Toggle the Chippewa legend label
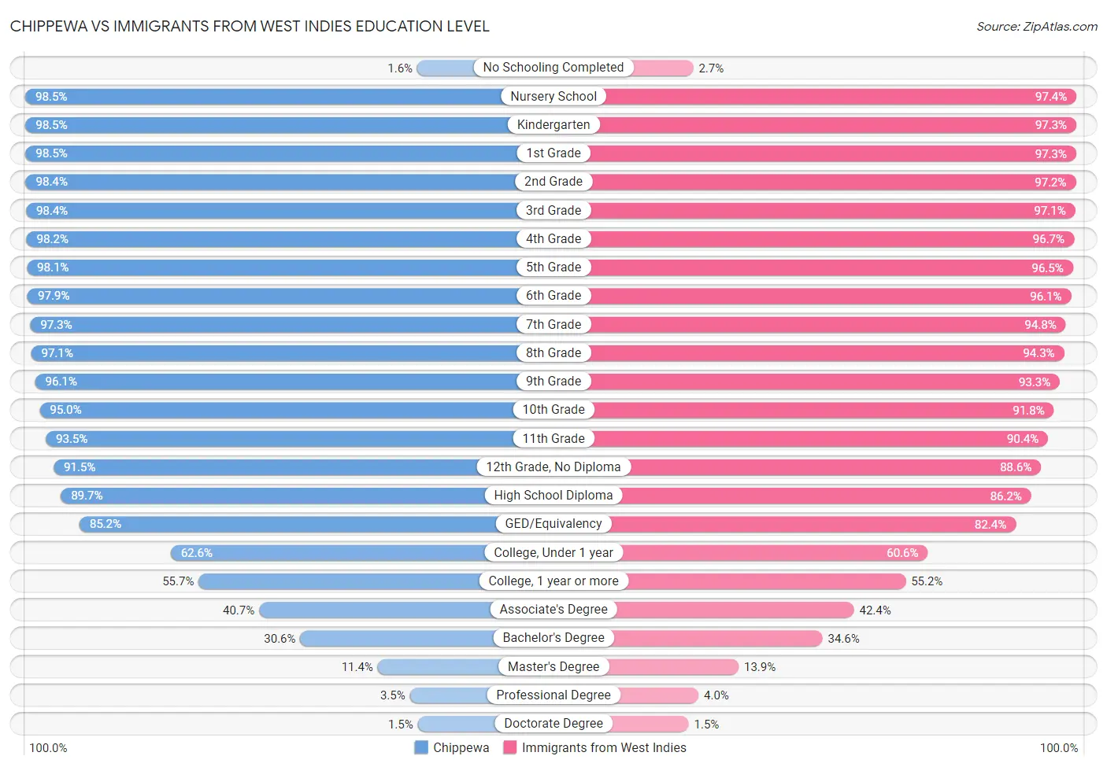 tap(461, 747)
